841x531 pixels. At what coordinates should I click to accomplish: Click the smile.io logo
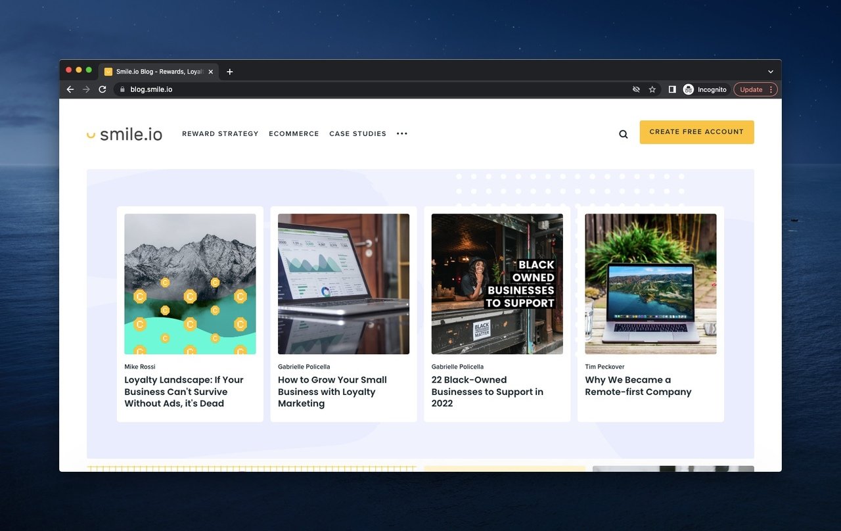[x=124, y=134]
